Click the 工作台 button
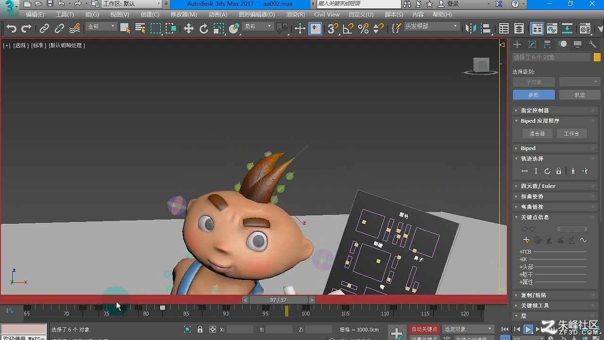This screenshot has width=604, height=340. 571,134
